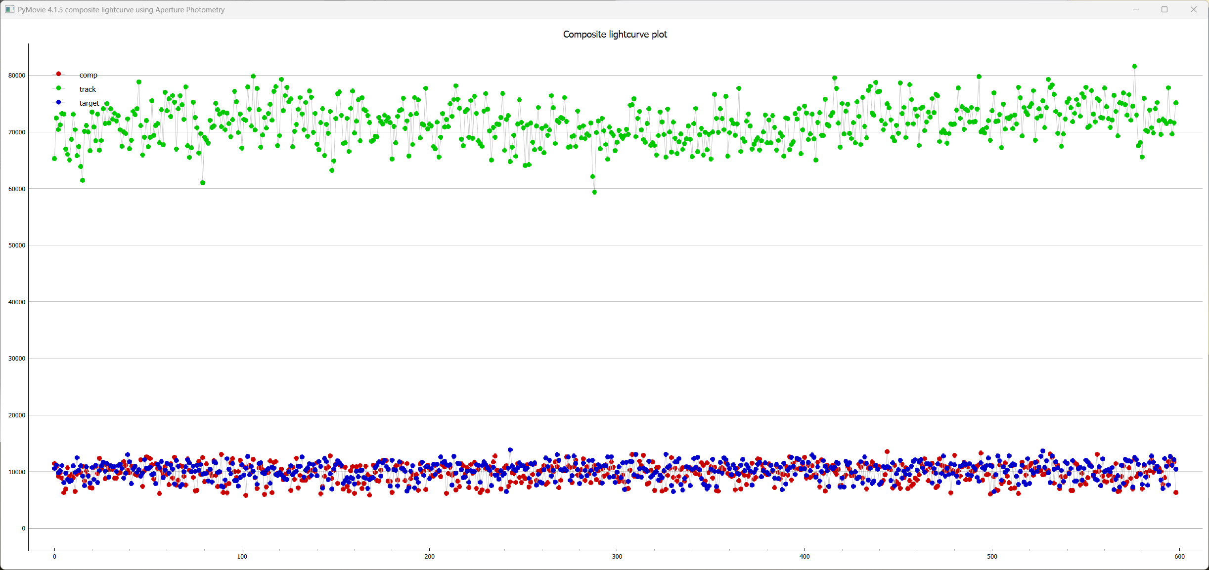Click the 'comp' legend label
The width and height of the screenshot is (1209, 570).
(89, 75)
